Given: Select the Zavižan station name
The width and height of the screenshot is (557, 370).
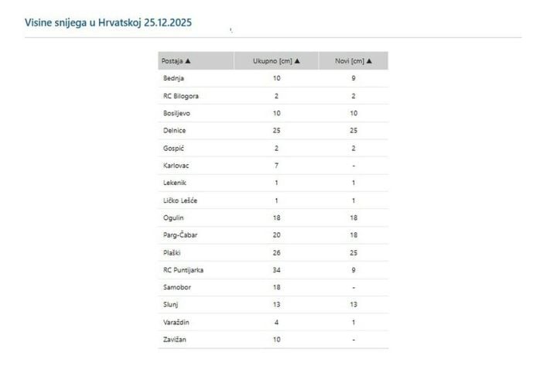Looking at the screenshot, I should [176, 340].
